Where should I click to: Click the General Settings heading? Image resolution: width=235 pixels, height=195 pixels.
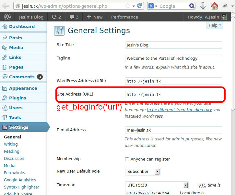pos(99,31)
